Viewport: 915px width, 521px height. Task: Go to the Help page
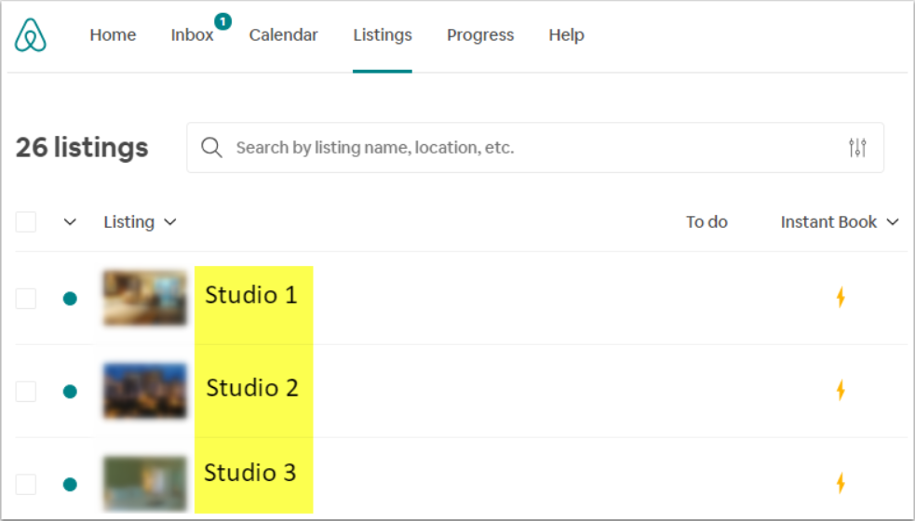click(566, 35)
